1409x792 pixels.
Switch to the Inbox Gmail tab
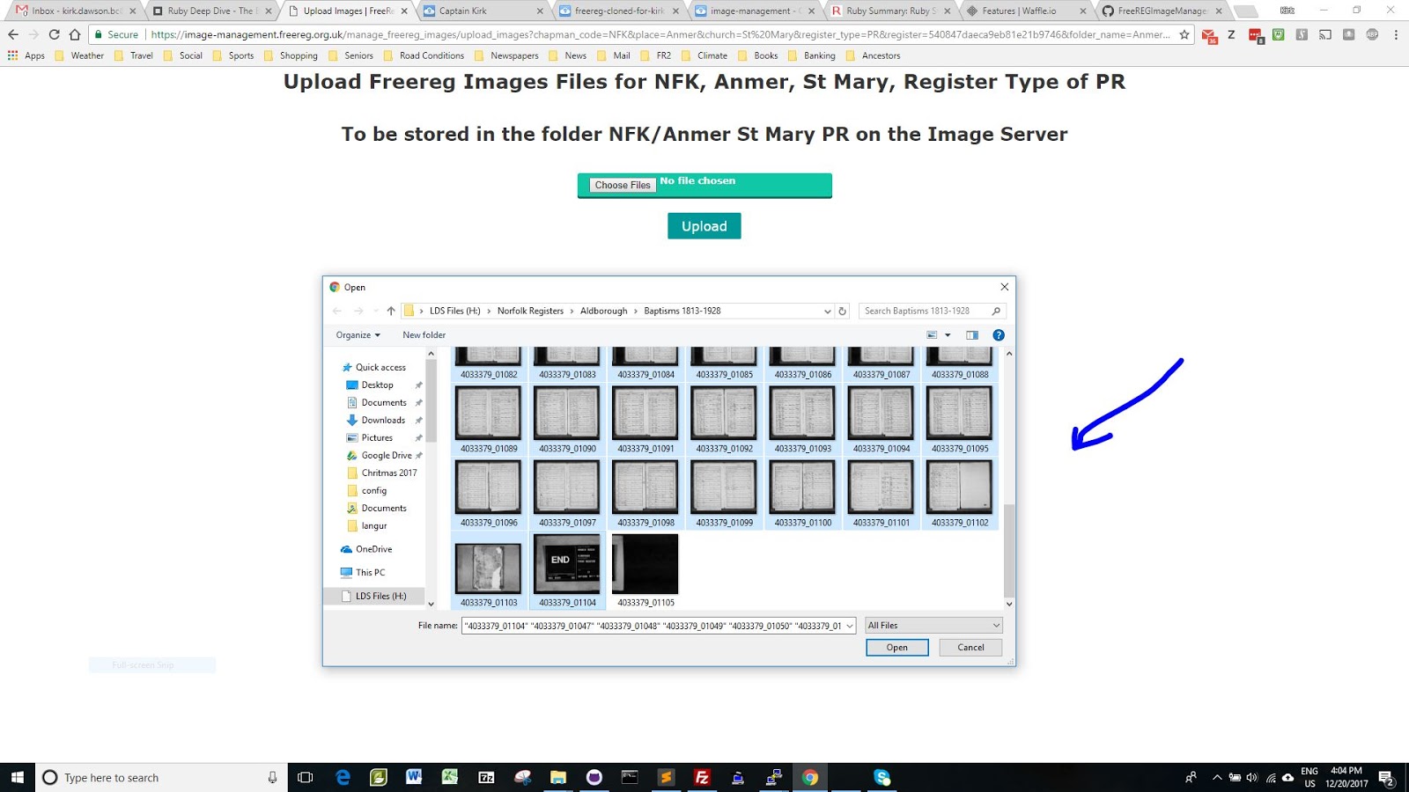coord(75,11)
